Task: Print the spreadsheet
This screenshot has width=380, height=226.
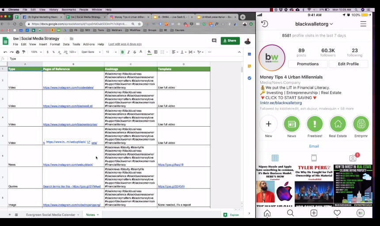Action: pos(17,52)
